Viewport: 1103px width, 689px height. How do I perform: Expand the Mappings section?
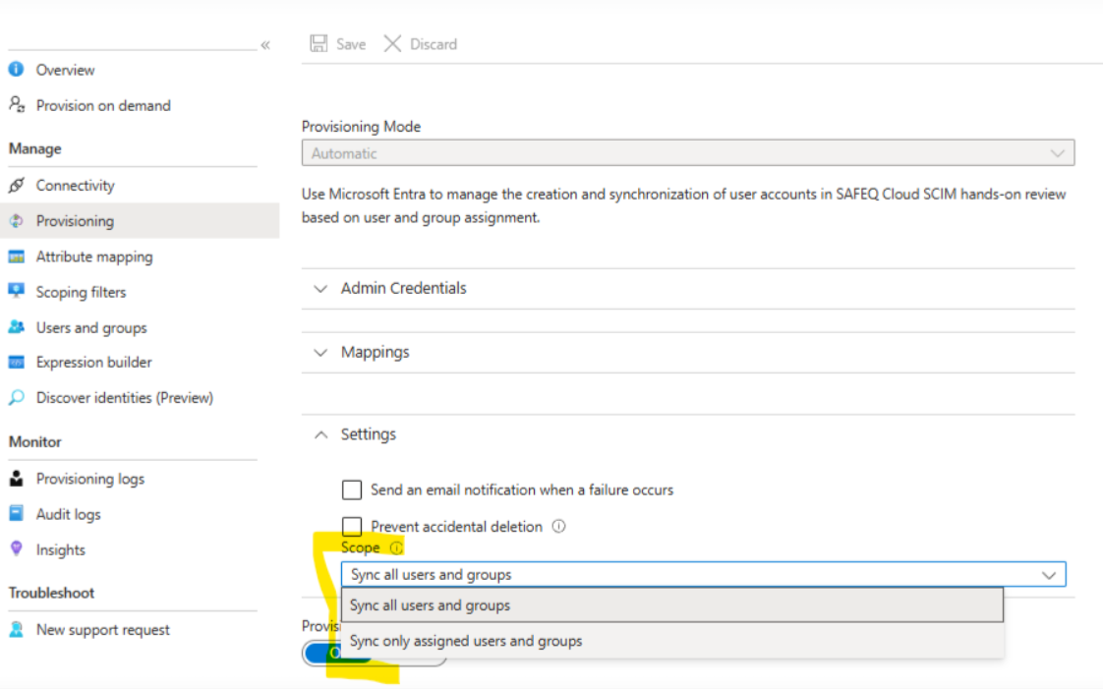click(320, 352)
